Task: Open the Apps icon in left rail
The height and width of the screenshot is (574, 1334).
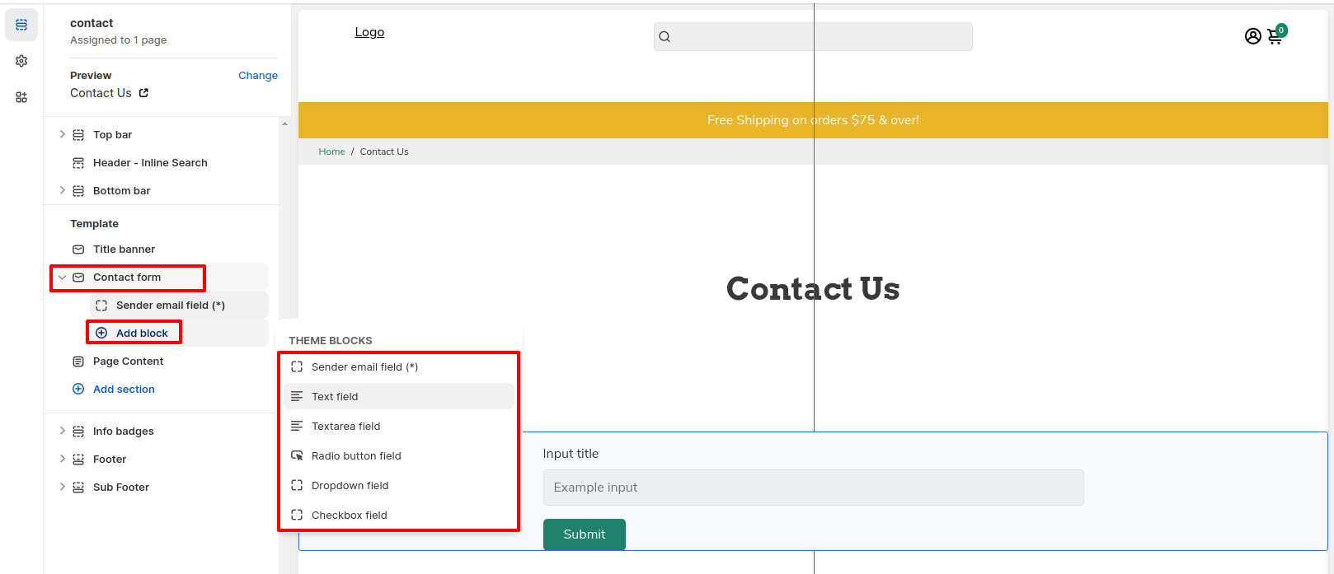Action: click(21, 97)
